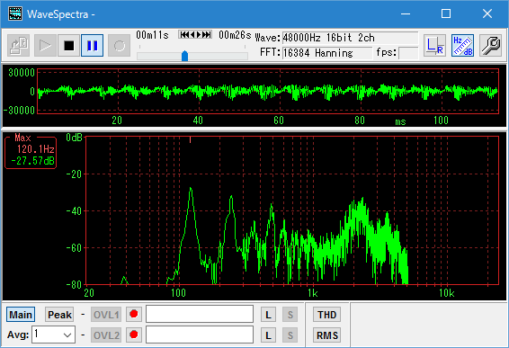Toggle the RMS display button
Screen dimensions: 509x348
point(326,335)
